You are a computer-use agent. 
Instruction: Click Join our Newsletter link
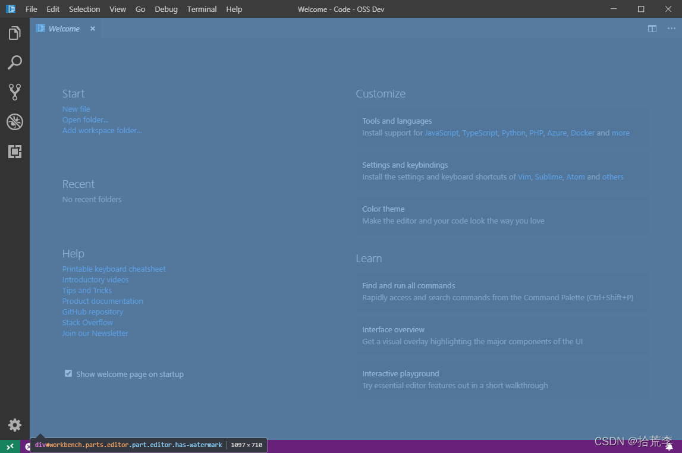[95, 334]
